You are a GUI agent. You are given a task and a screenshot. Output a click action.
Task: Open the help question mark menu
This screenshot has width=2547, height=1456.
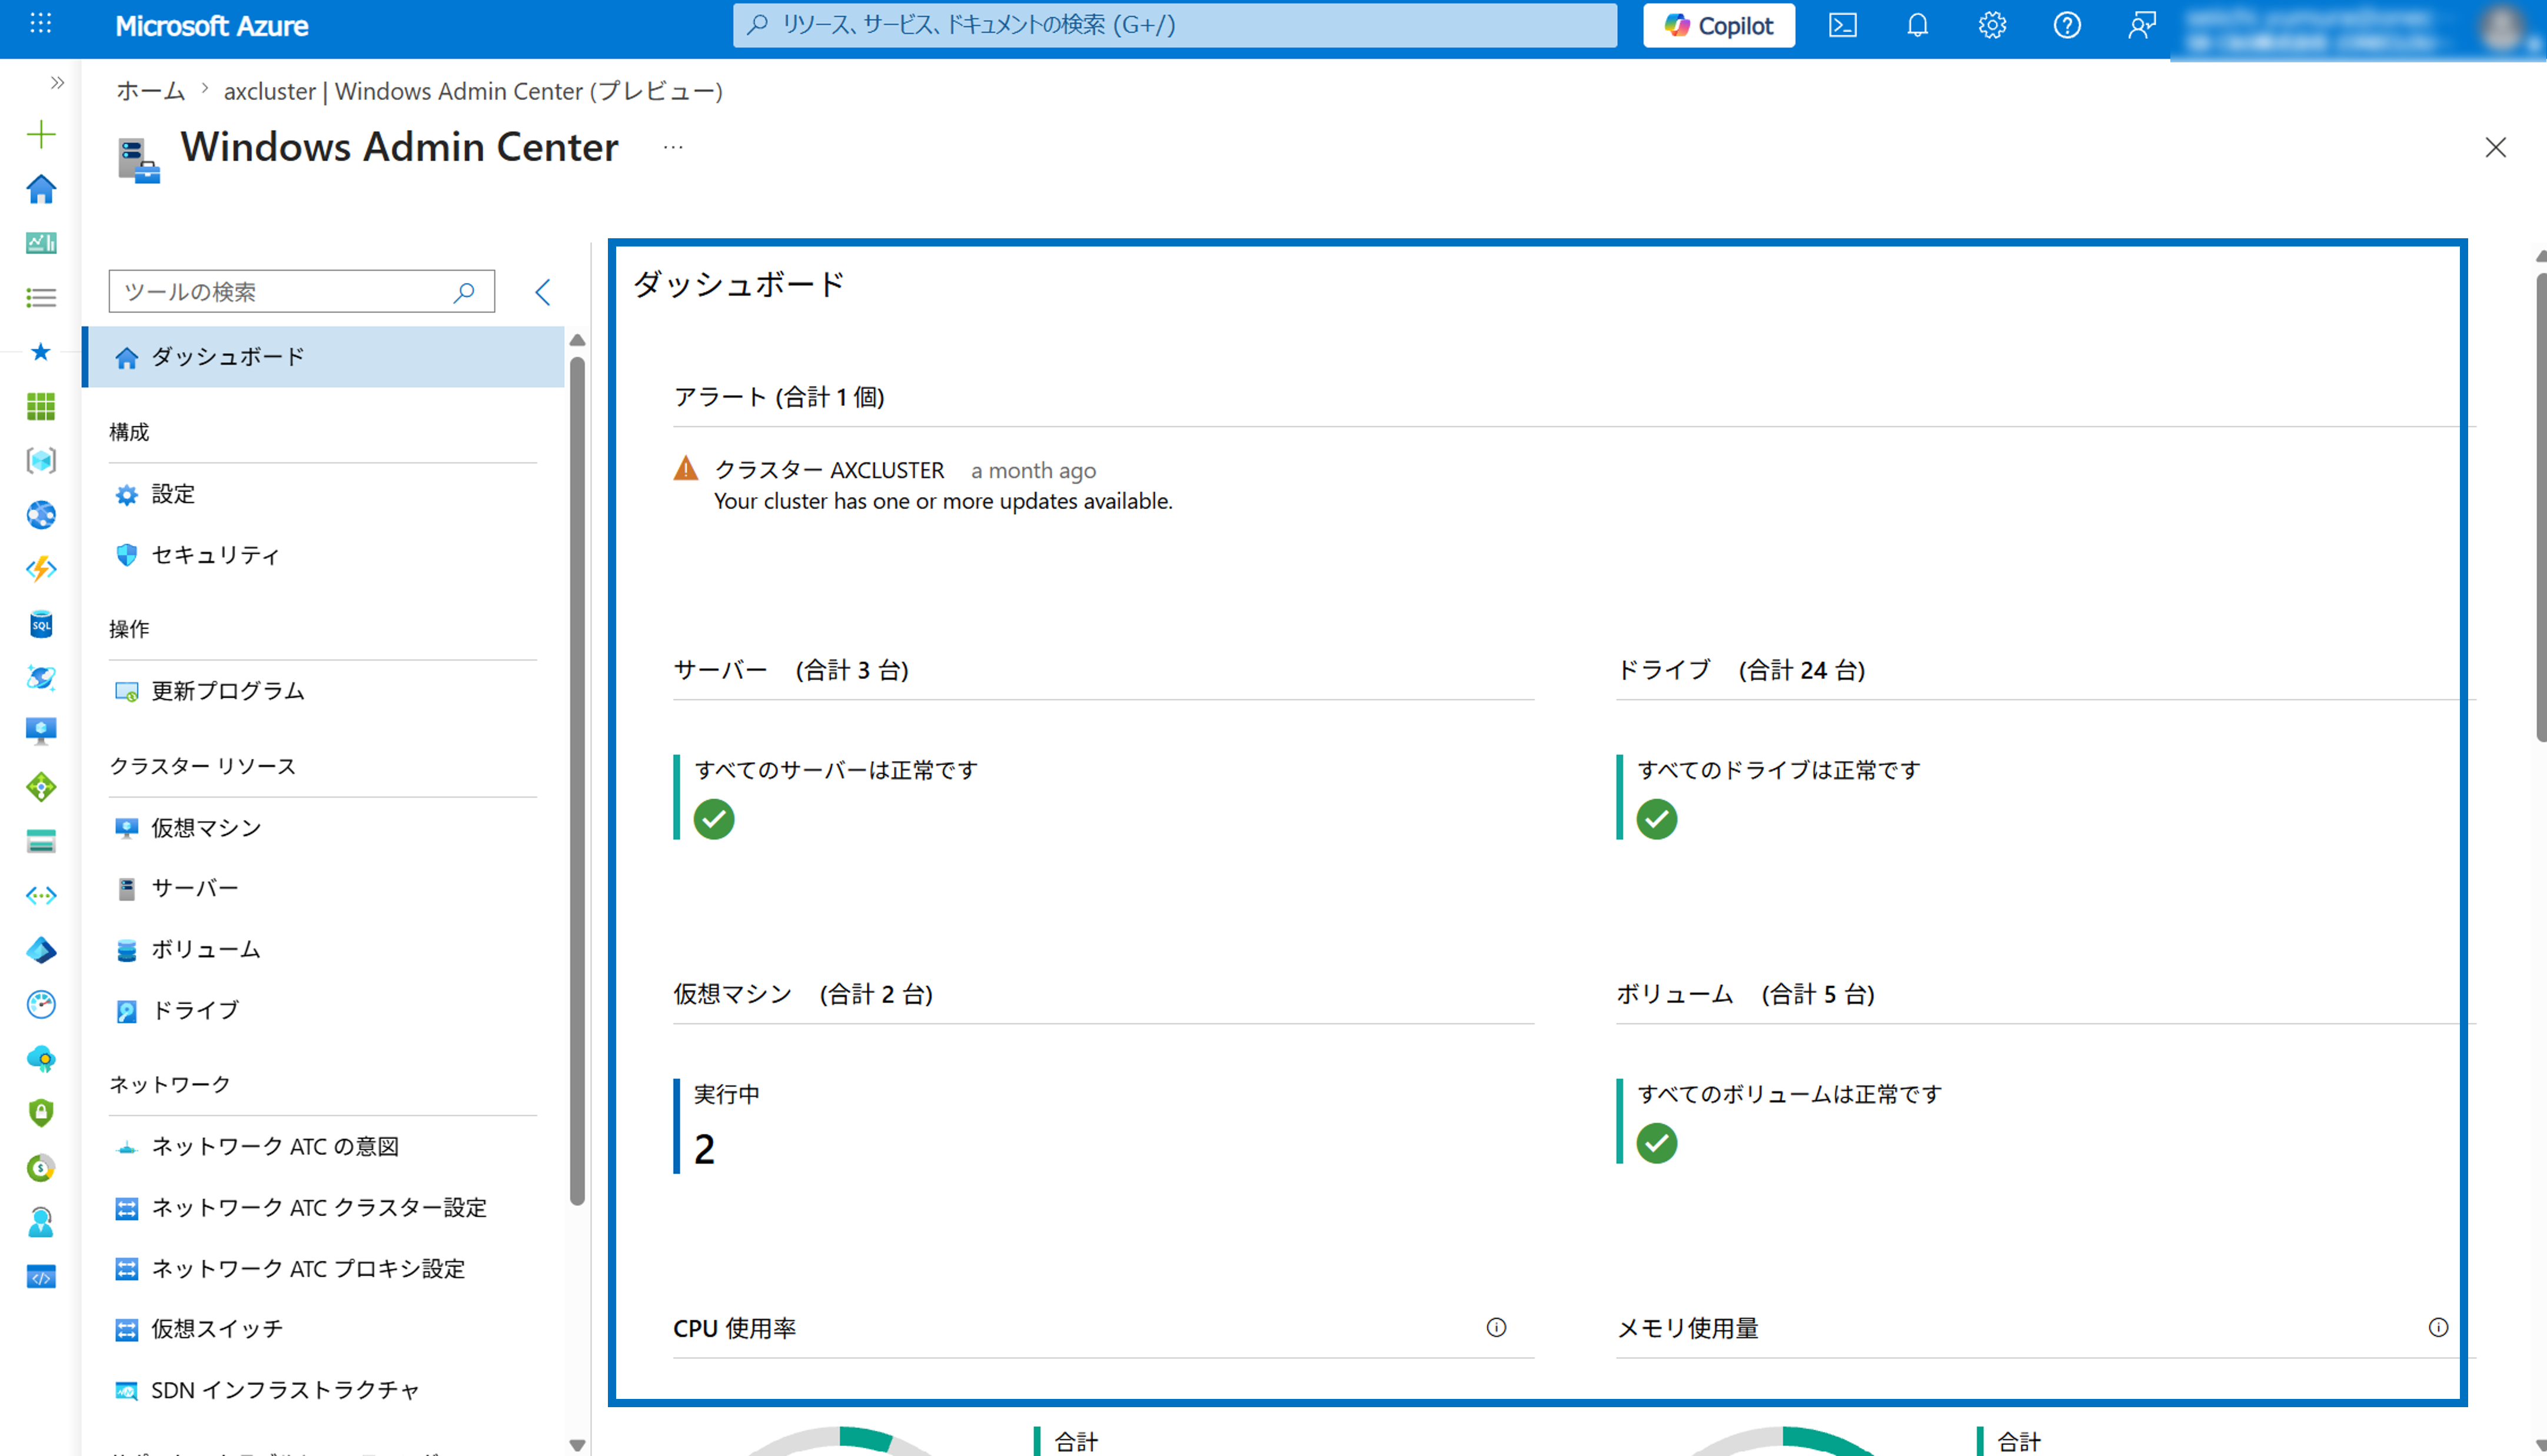(x=2067, y=25)
